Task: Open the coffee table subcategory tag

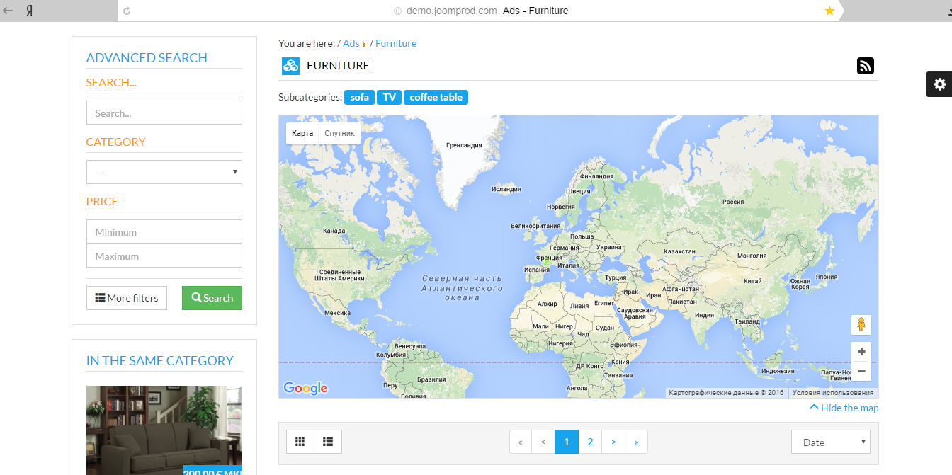Action: (x=436, y=97)
